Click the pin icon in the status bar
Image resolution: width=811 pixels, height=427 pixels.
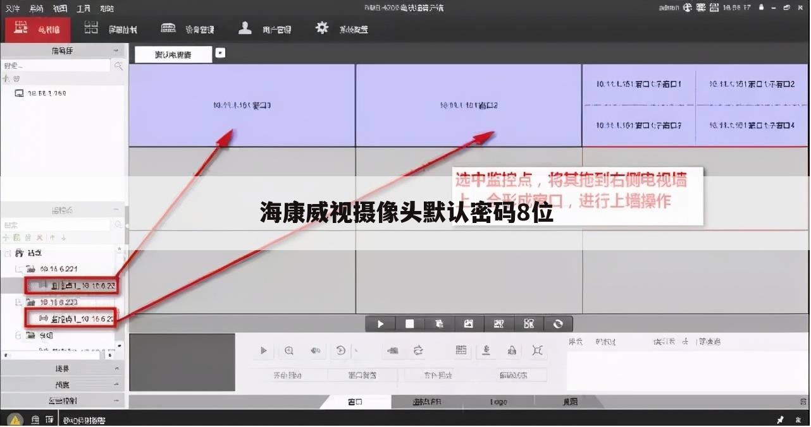(x=781, y=419)
